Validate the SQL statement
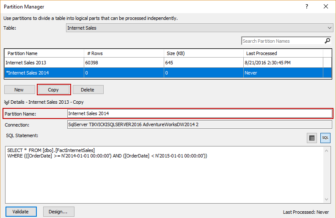The width and height of the screenshot is (336, 218). coord(21,212)
